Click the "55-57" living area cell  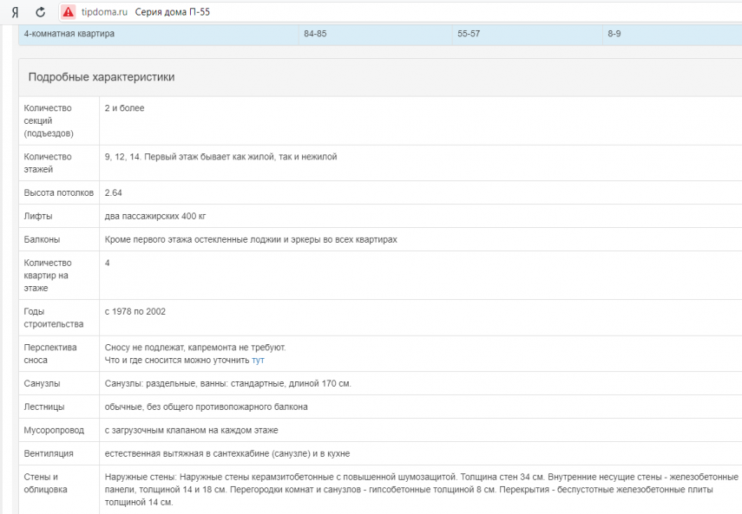click(469, 33)
